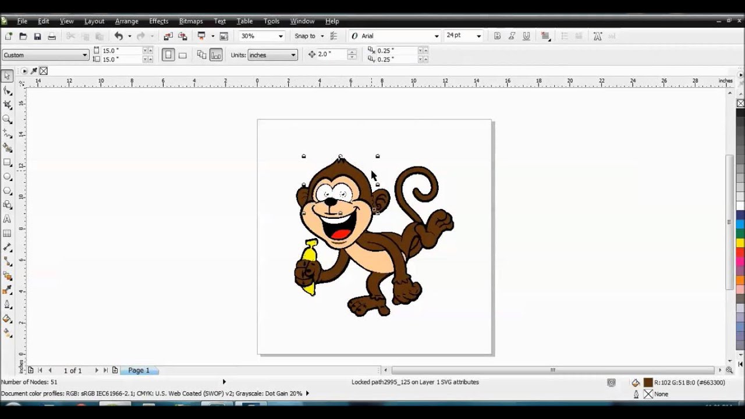Toggle Bold text formatting
745x419 pixels.
[497, 36]
